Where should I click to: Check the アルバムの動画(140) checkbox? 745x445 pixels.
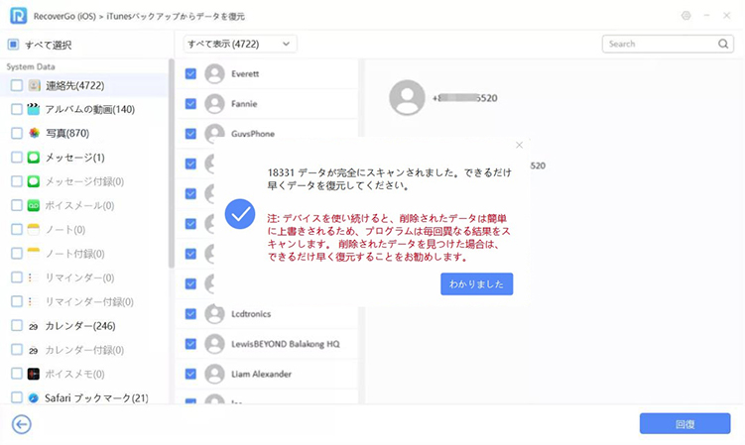pos(17,109)
